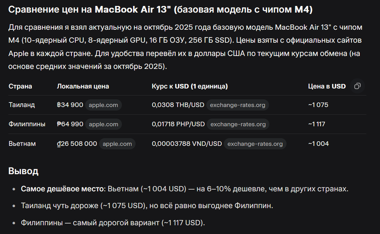Select the 'Курс к USD (1 единица)' header
The height and width of the screenshot is (234, 380).
click(189, 86)
